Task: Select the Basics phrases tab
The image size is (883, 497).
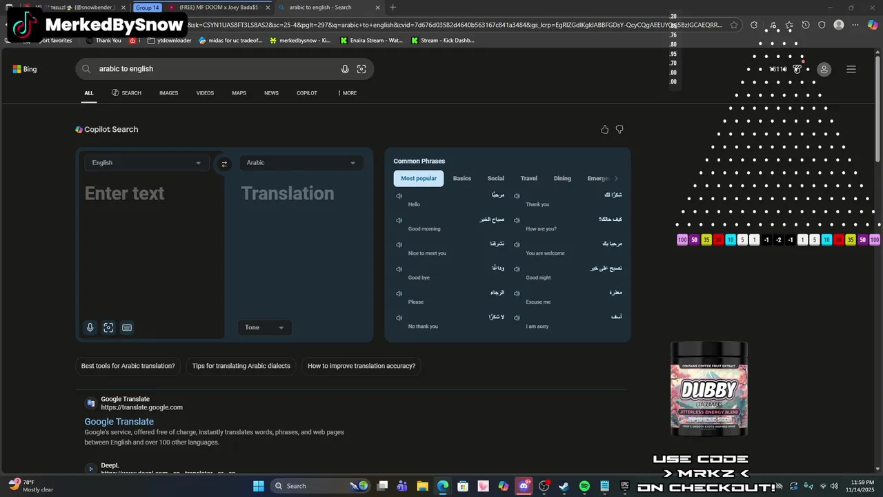Action: [x=462, y=178]
